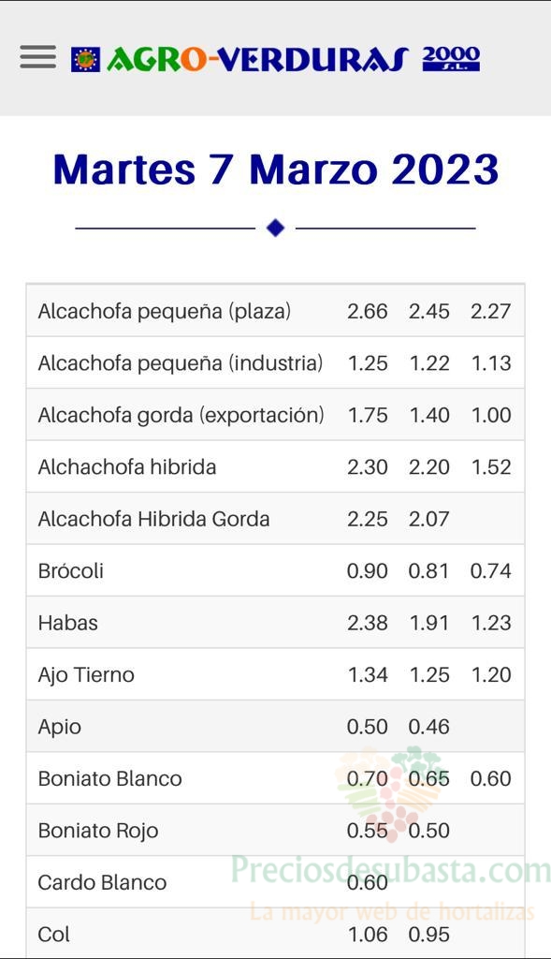The width and height of the screenshot is (551, 959).
Task: Open the hamburger menu icon
Action: pos(37,57)
